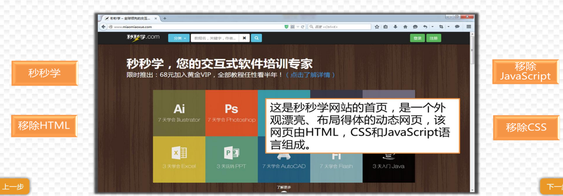Image resolution: width=563 pixels, height=196 pixels.
Task: Click the browser back arrow button
Action: [x=103, y=27]
